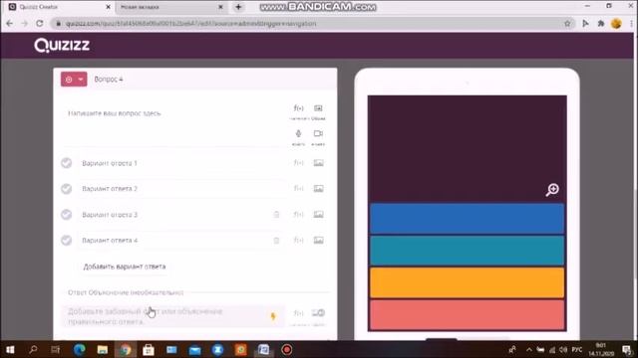This screenshot has height=358, width=638.
Task: Delete Вариант ответа 3 with trash icon
Action: (x=276, y=215)
